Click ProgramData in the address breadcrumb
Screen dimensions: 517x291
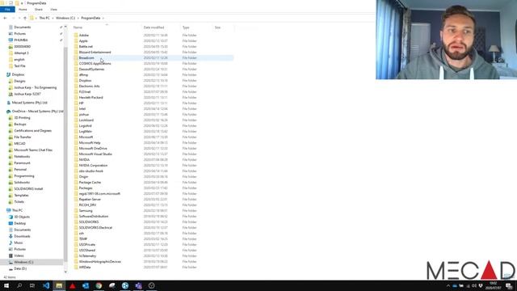[90, 18]
